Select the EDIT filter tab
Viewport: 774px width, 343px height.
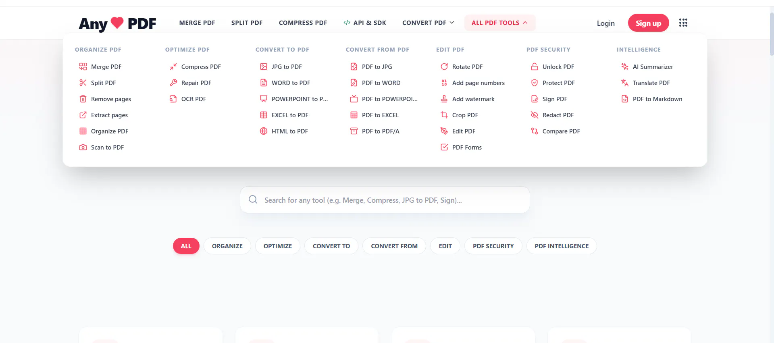pos(445,246)
